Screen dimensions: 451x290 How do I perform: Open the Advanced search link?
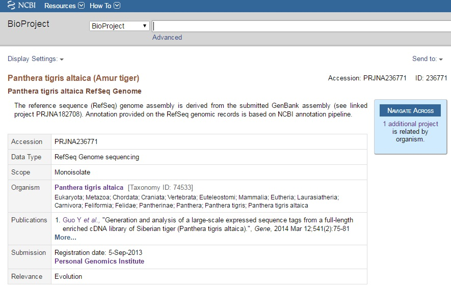(167, 37)
